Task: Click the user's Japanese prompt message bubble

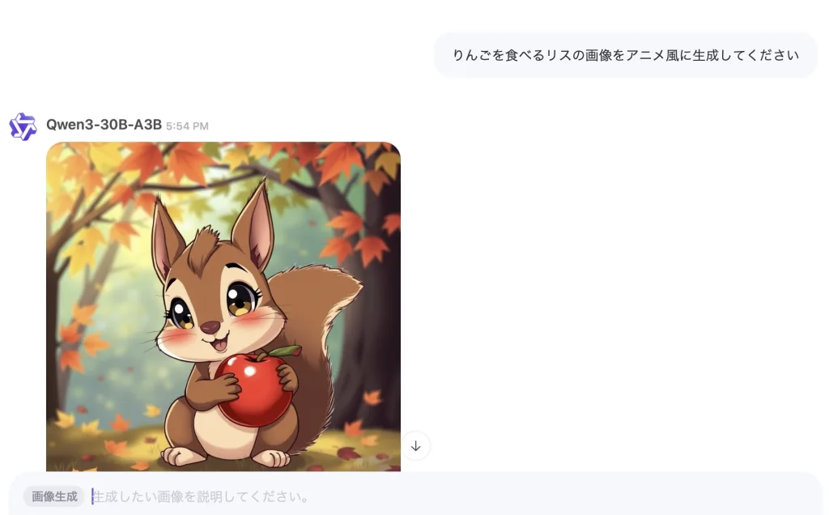Action: click(x=626, y=55)
